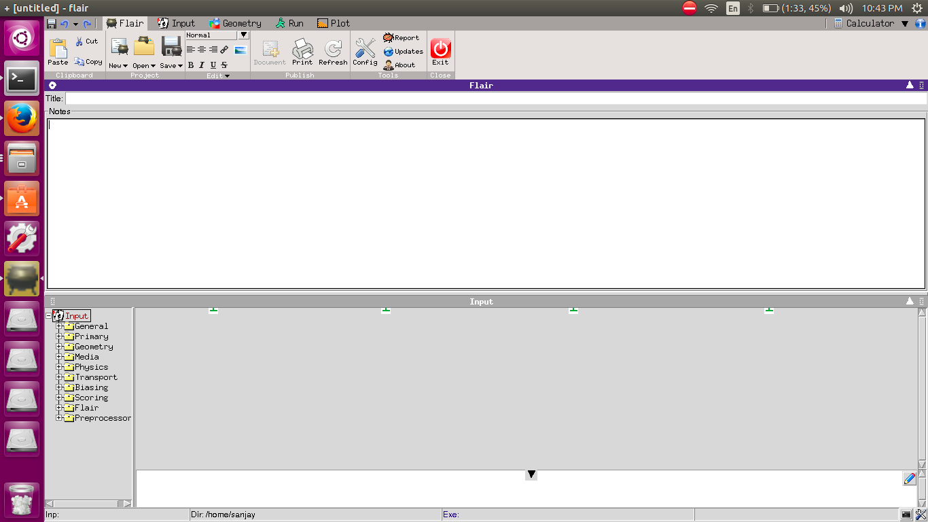
Task: Select Preprocessor in the input tree
Action: click(x=103, y=418)
